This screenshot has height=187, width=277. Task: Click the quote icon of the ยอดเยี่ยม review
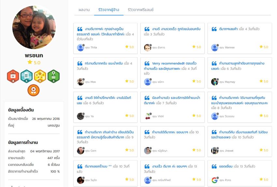tap(214, 167)
